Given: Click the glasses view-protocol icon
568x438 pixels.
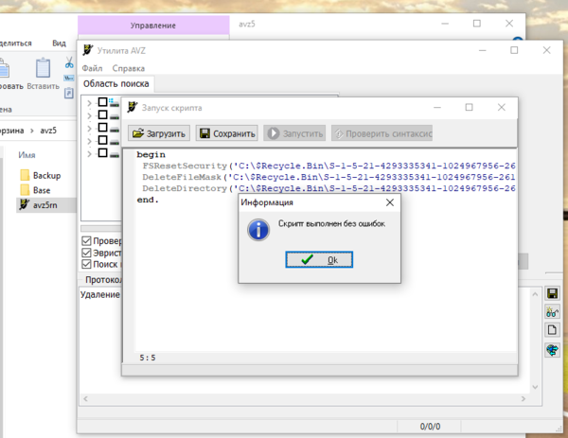Looking at the screenshot, I should pyautogui.click(x=553, y=311).
